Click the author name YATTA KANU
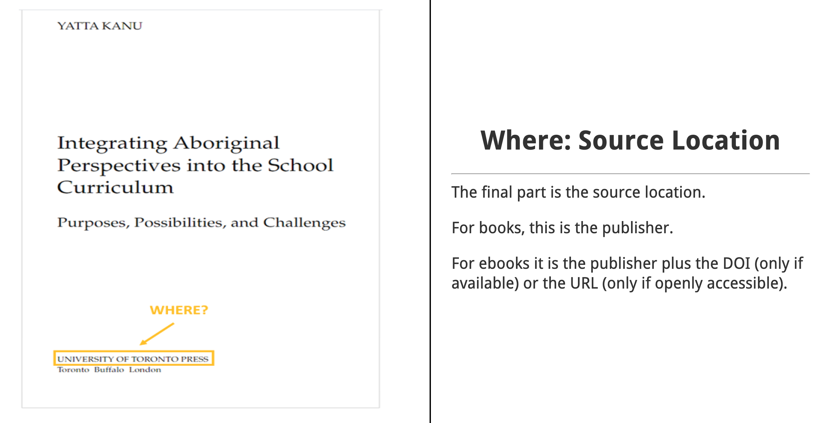Screen dimensions: 813x423 (100, 26)
